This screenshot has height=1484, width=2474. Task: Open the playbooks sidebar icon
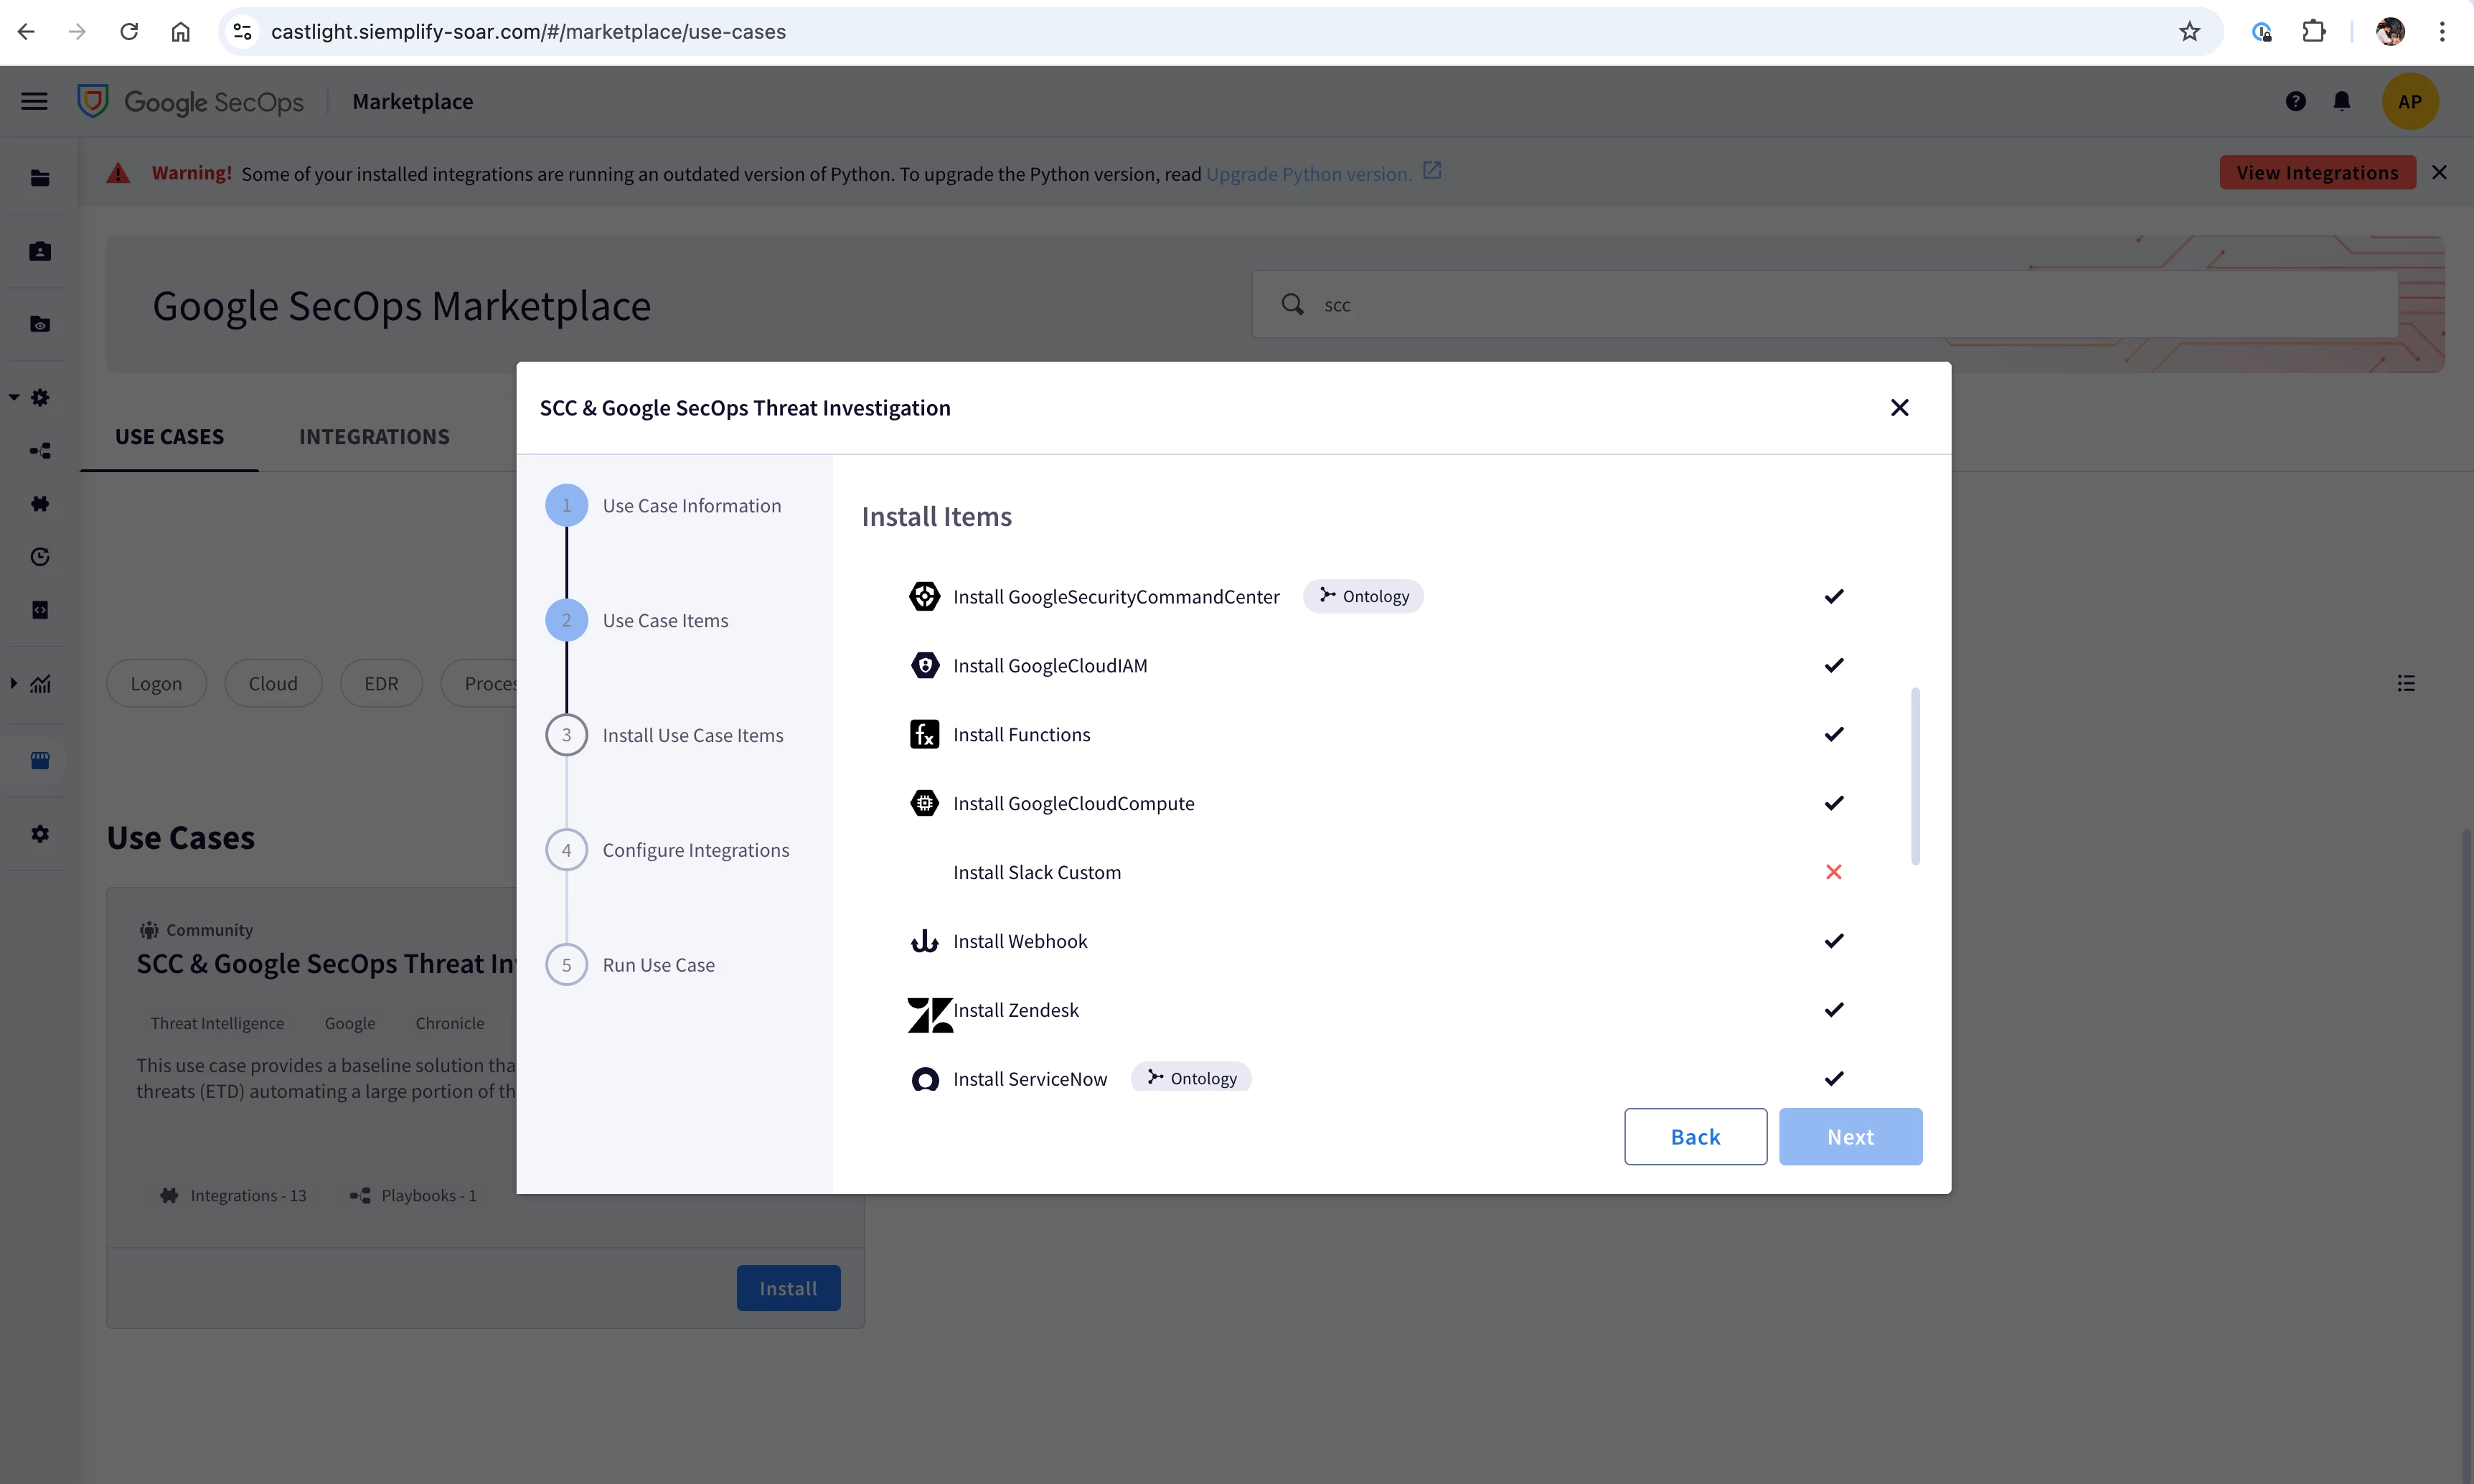pyautogui.click(x=40, y=451)
